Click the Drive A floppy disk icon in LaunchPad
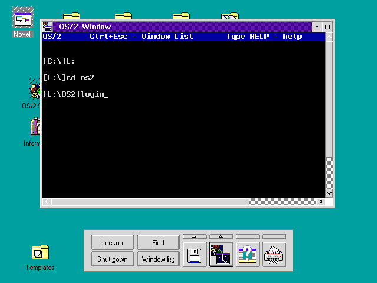This screenshot has width=377, height=283. click(194, 254)
